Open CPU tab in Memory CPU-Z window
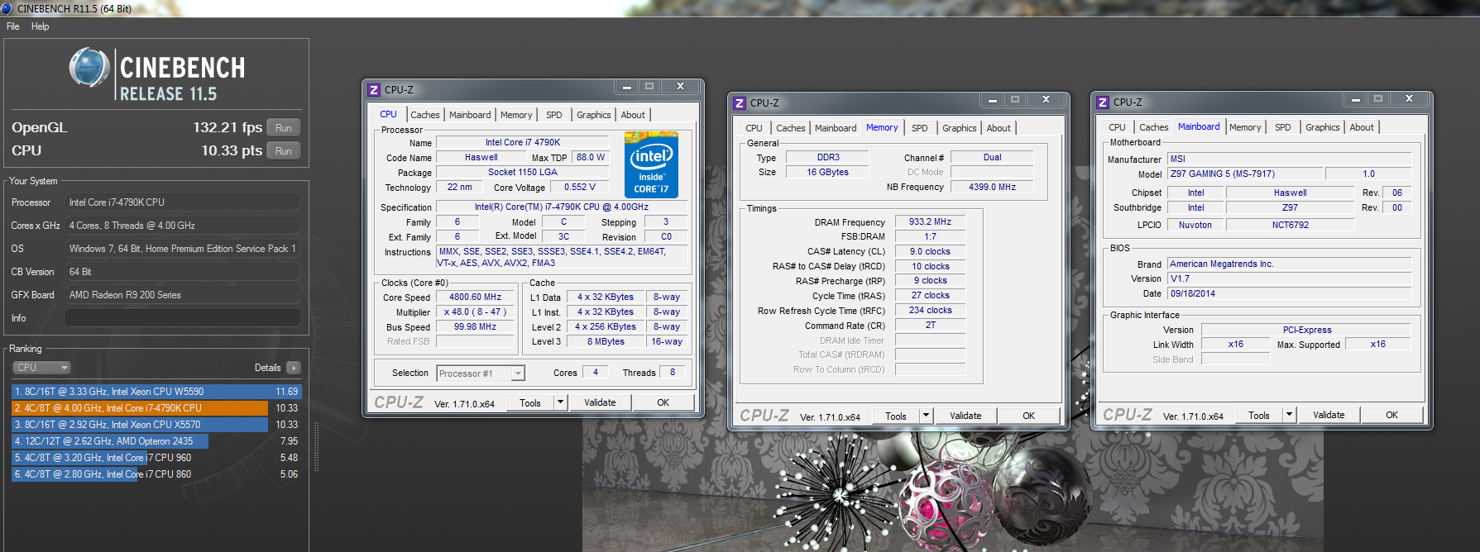The width and height of the screenshot is (1480, 552). click(754, 128)
